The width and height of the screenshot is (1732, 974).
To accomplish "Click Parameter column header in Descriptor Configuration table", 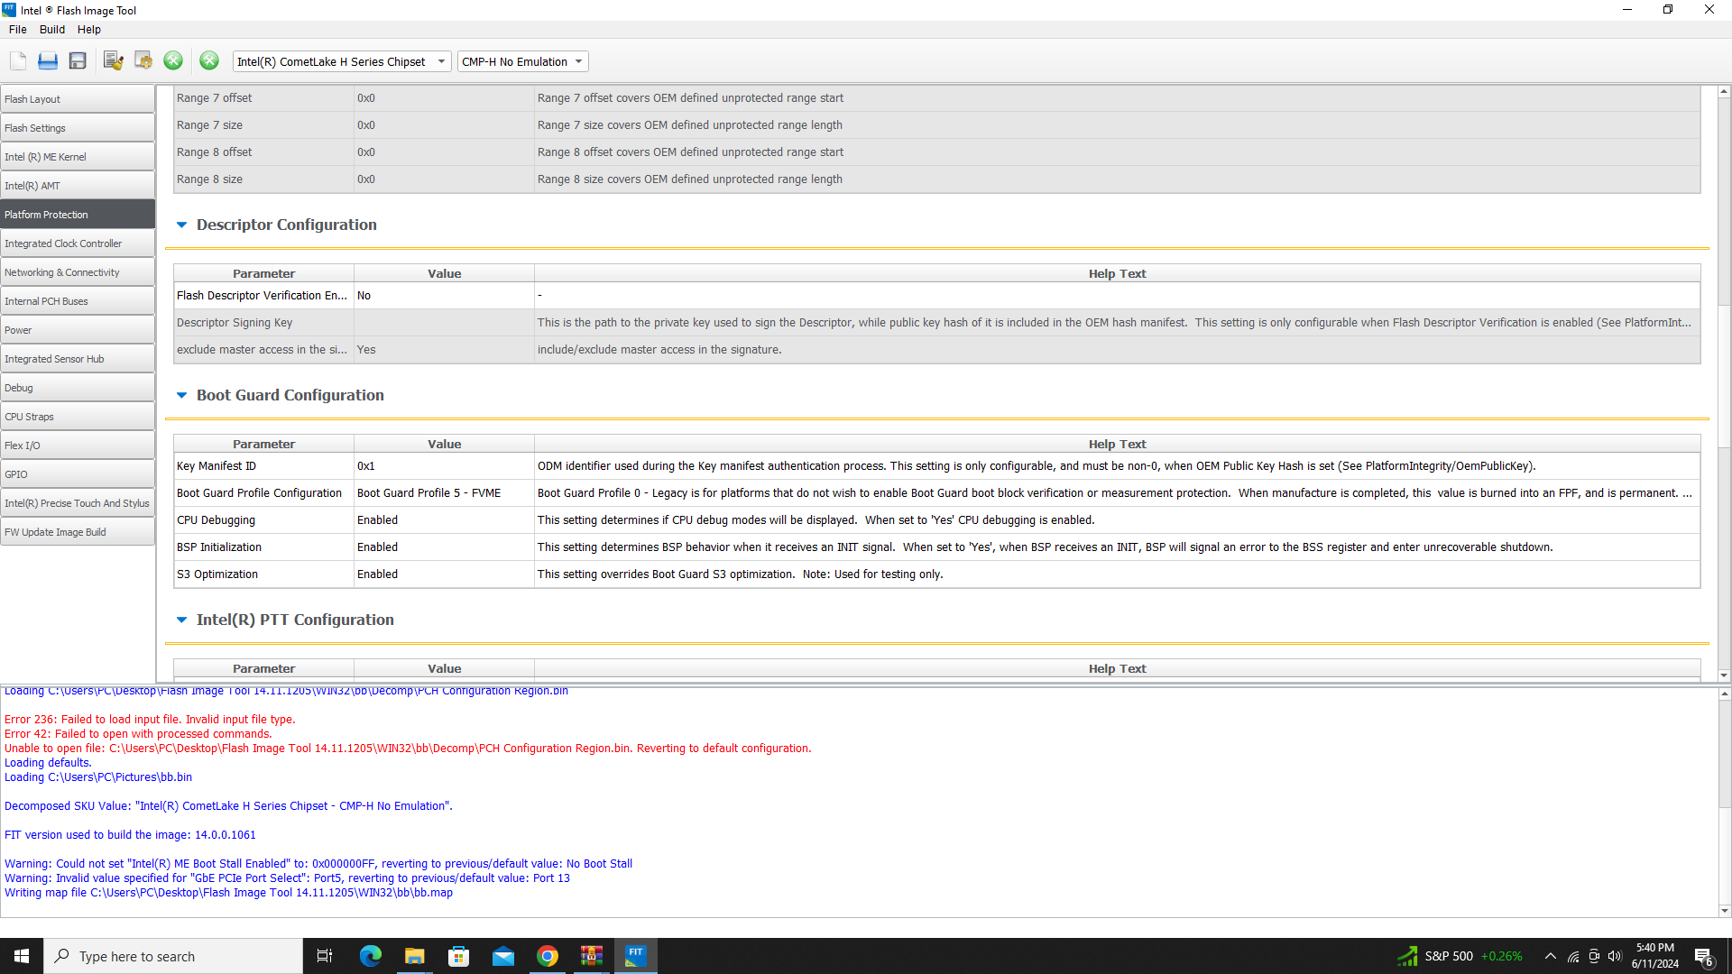I will point(263,273).
